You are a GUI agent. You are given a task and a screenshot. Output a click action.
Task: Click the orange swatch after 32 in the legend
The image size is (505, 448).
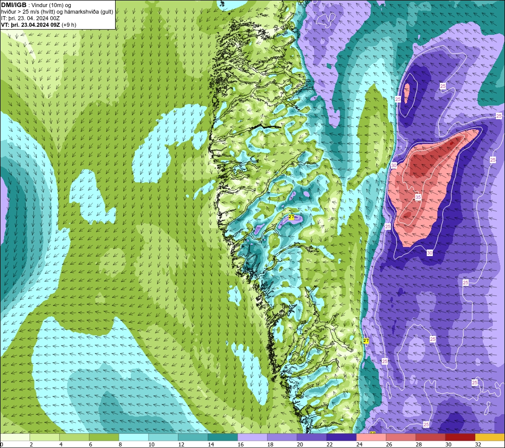[490, 437]
